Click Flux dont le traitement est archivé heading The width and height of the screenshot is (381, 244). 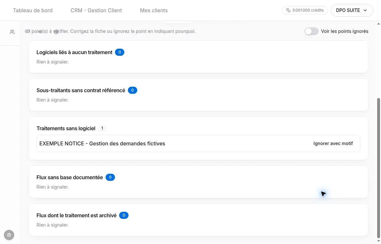[76, 216]
